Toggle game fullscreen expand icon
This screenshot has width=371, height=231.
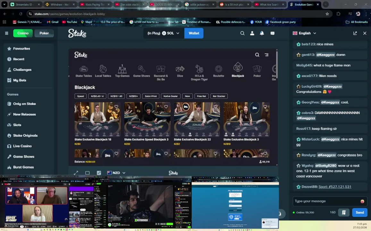tap(76, 173)
